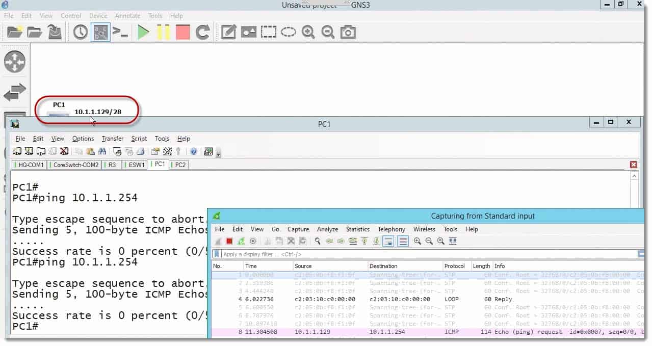Switch to the PC2 session tab

click(179, 165)
